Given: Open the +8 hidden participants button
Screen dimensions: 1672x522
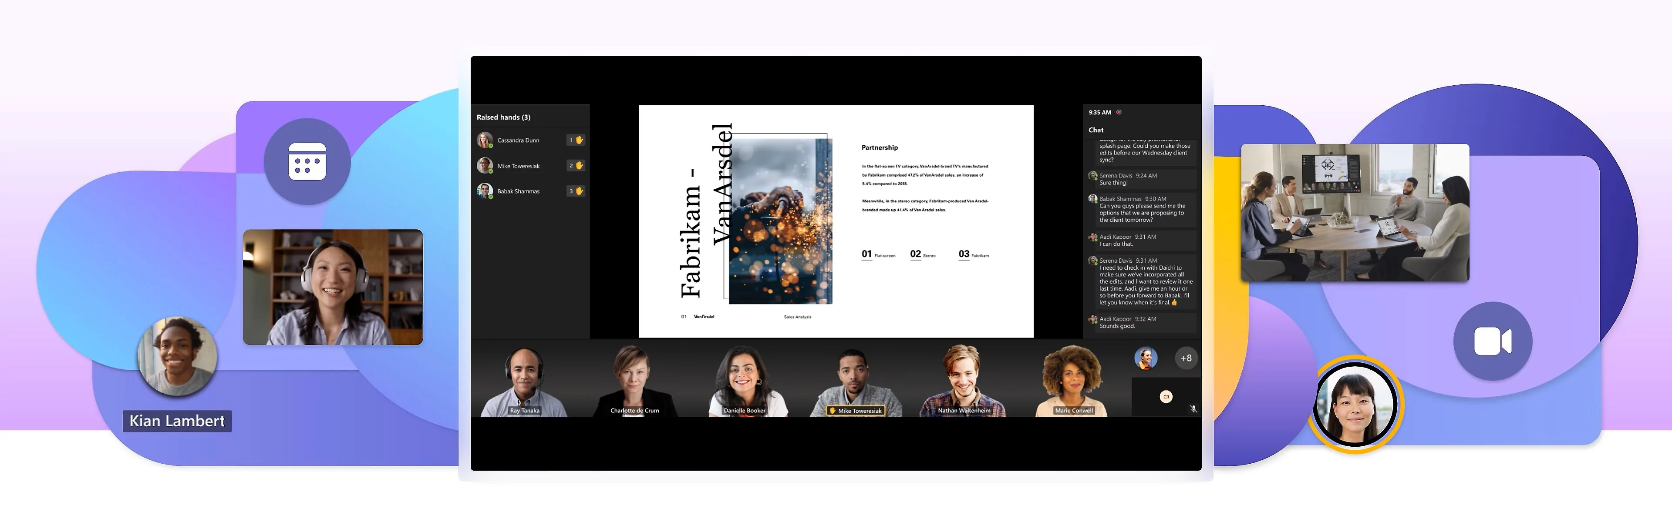Looking at the screenshot, I should pyautogui.click(x=1186, y=358).
